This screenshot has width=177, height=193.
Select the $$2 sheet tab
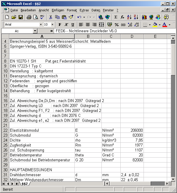coord(25,184)
